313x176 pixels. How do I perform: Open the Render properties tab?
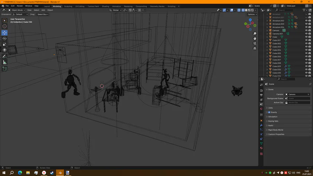pyautogui.click(x=261, y=90)
